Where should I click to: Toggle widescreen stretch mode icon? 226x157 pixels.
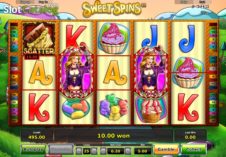pyautogui.click(x=202, y=7)
